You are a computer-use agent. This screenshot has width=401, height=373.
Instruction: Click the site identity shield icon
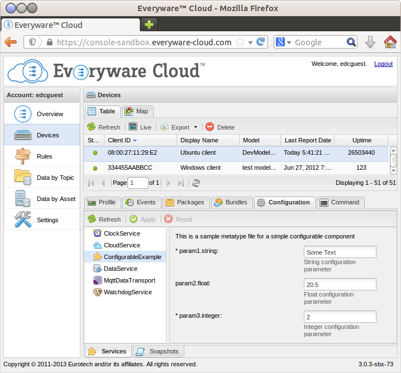click(x=32, y=42)
